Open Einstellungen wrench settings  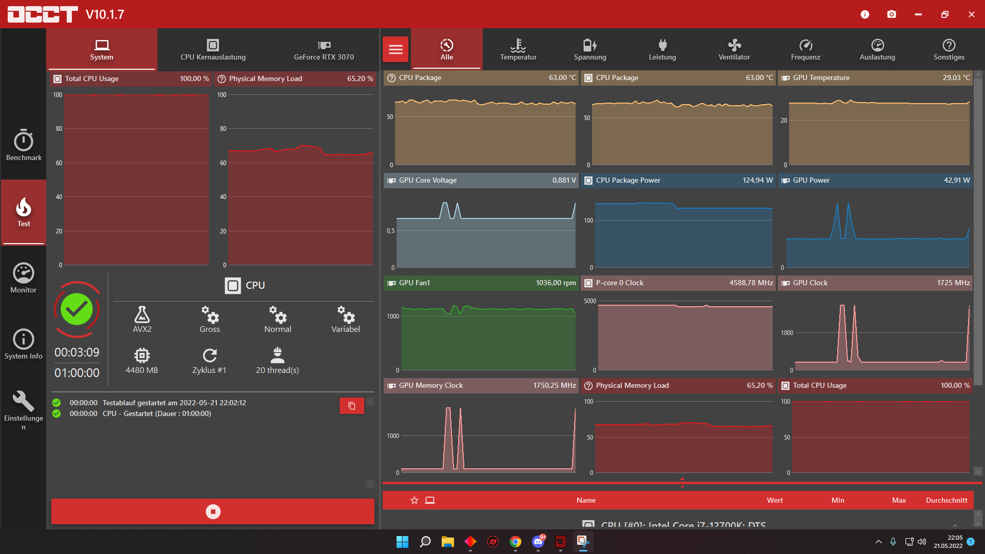[x=24, y=409]
